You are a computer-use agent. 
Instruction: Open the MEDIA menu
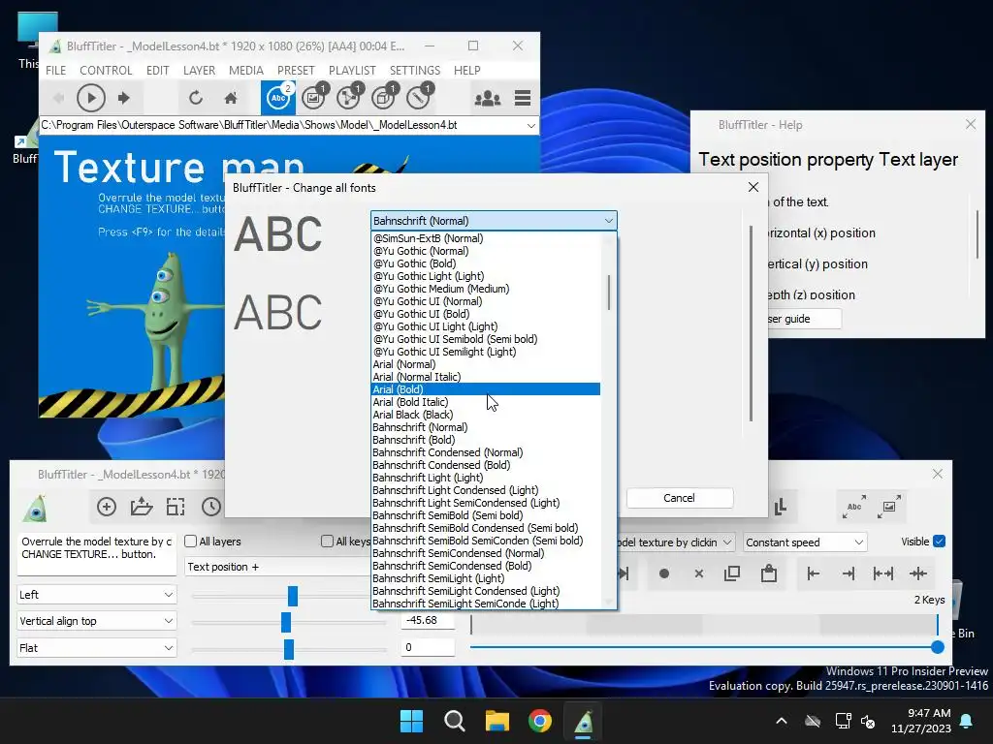(245, 70)
